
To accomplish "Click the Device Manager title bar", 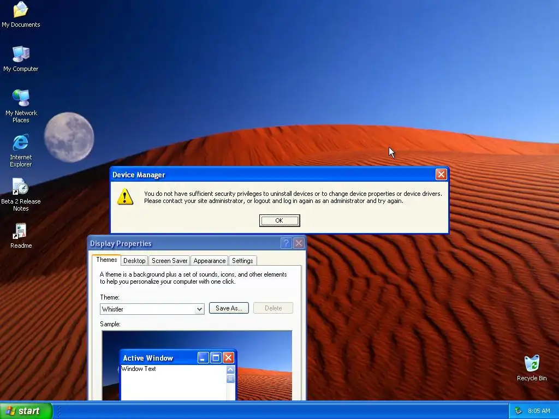I will coord(279,175).
